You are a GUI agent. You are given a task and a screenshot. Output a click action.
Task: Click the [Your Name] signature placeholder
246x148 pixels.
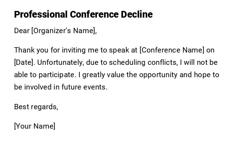point(34,126)
